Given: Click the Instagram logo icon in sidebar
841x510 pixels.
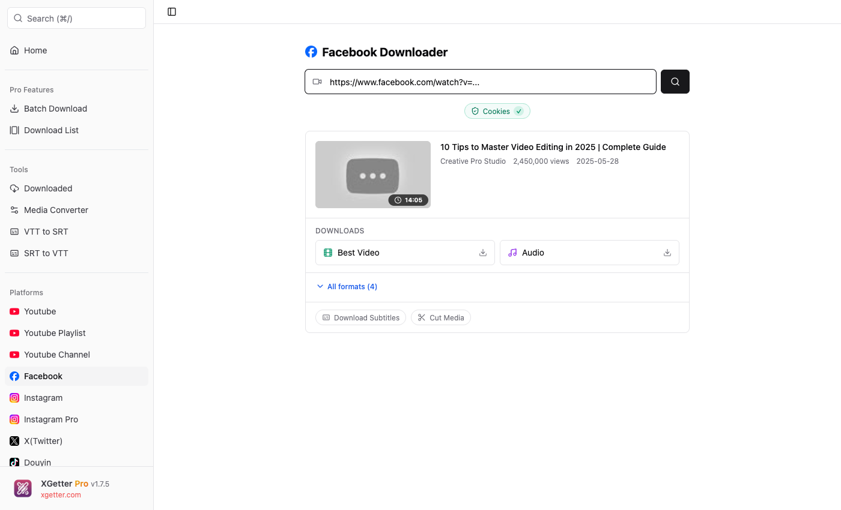Looking at the screenshot, I should [14, 398].
